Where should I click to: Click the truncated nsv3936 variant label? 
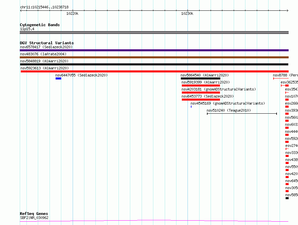(291, 110)
